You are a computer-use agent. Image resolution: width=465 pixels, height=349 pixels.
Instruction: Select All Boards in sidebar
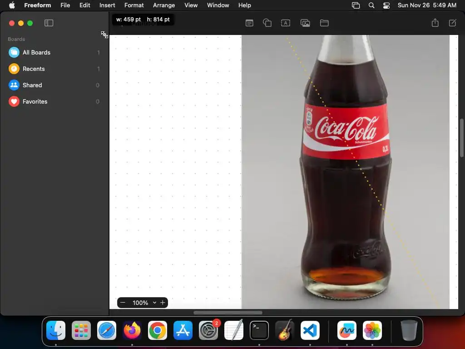click(54, 53)
